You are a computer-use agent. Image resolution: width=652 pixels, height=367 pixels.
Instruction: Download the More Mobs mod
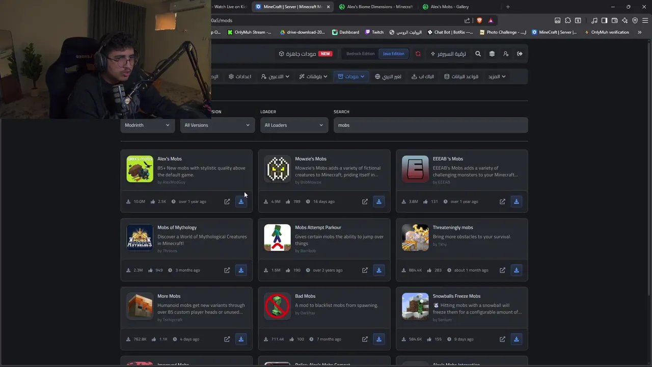coord(241,339)
